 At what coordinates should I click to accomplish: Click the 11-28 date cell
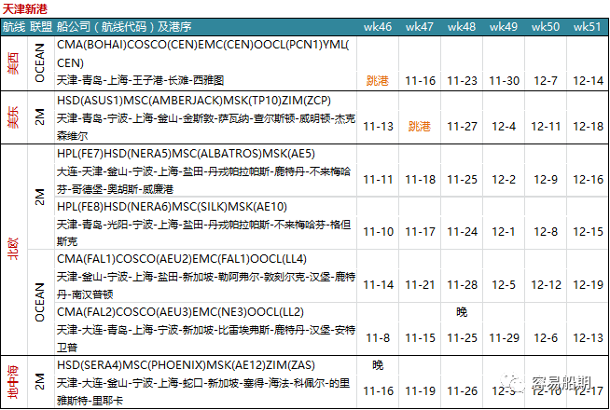463,285
